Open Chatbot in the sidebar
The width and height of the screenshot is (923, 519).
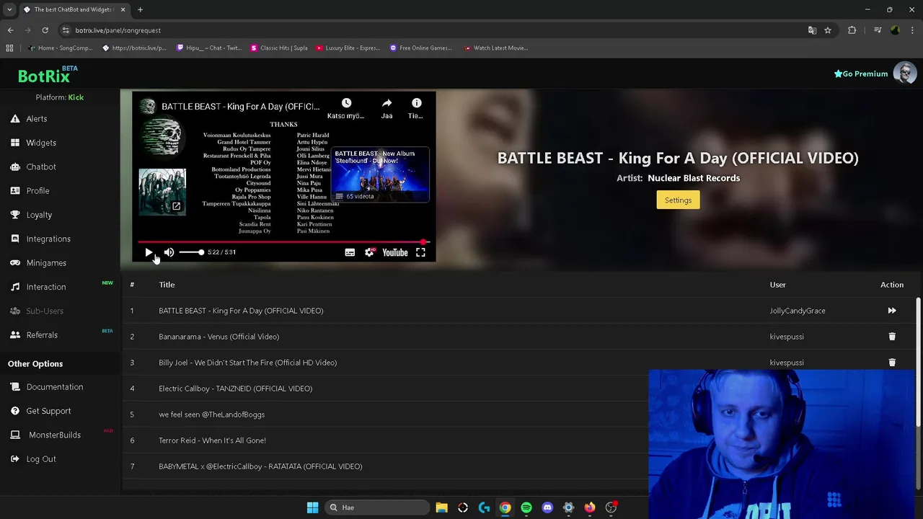pyautogui.click(x=41, y=167)
